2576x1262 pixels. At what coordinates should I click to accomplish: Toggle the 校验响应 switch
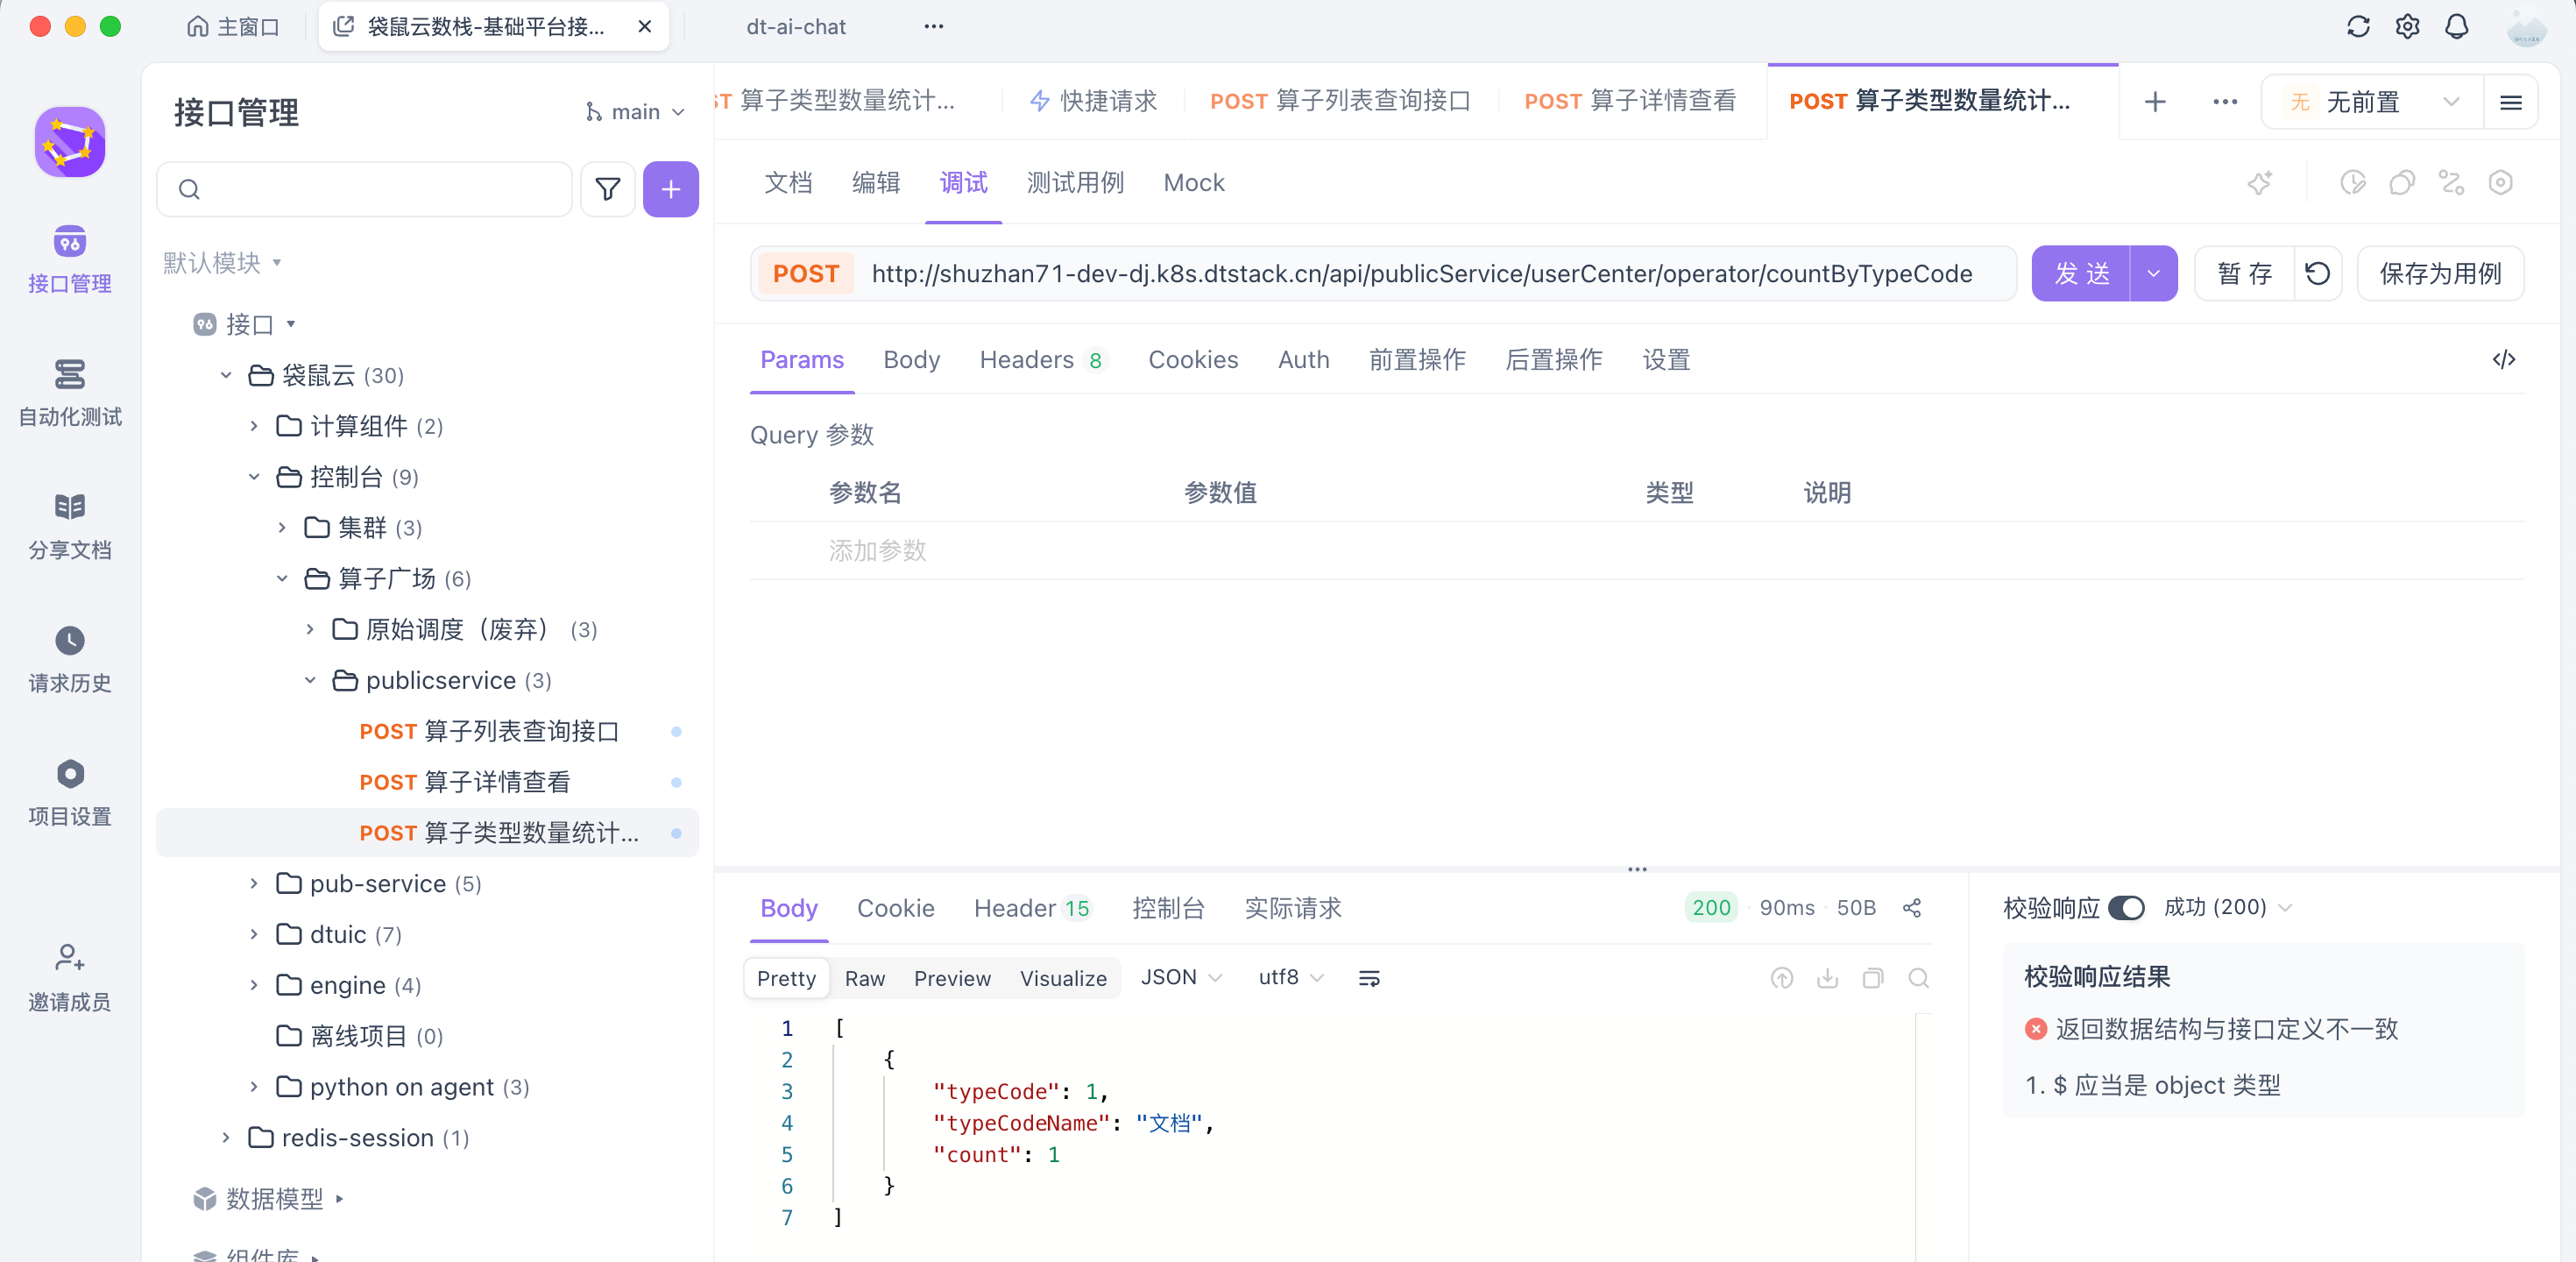pos(2126,908)
